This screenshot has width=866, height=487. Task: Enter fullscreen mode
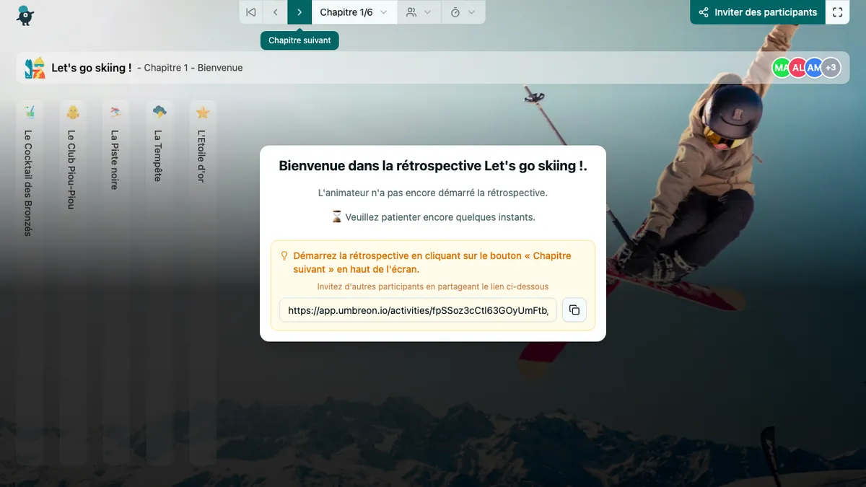[x=837, y=12]
